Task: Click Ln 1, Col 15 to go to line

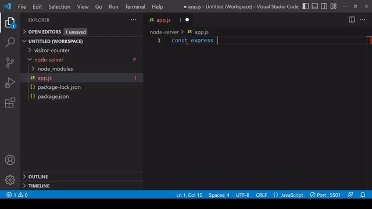Action: click(x=189, y=195)
